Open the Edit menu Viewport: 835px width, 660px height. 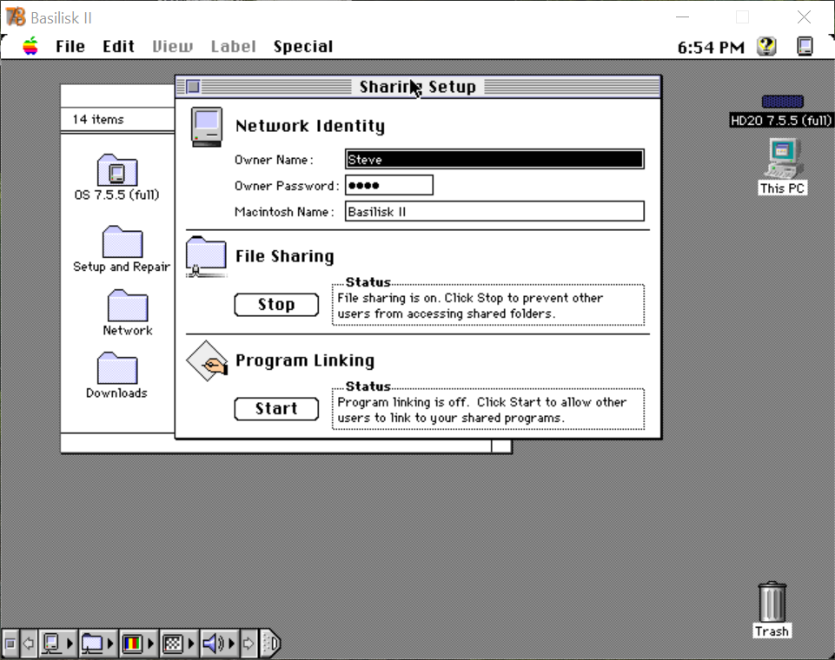118,47
